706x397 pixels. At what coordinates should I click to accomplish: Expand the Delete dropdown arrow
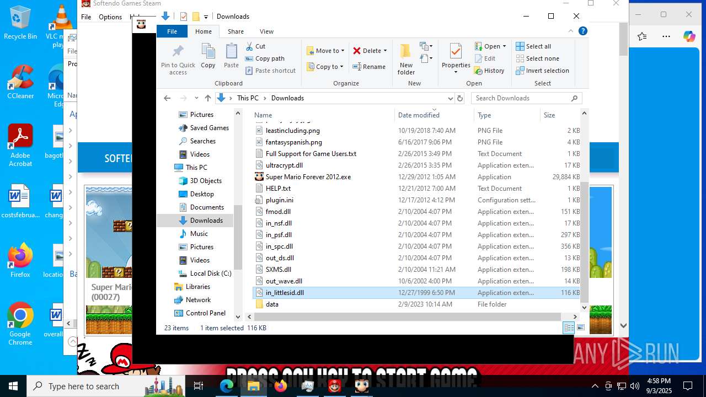click(385, 51)
